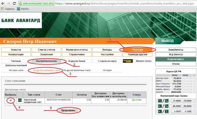Click the browser back arrow
The width and height of the screenshot is (197, 119).
(3, 3)
